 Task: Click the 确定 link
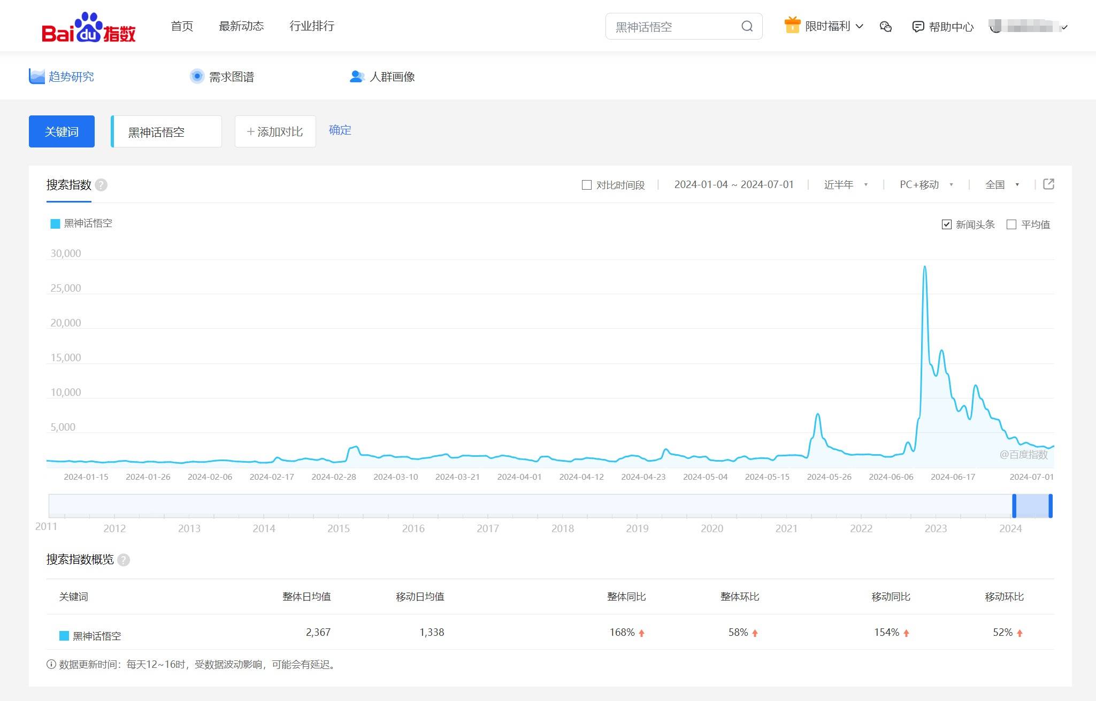click(340, 130)
